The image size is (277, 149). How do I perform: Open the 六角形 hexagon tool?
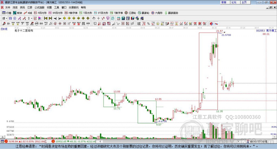coord(157,13)
